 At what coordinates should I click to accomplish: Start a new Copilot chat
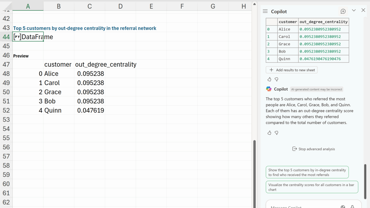click(x=343, y=11)
